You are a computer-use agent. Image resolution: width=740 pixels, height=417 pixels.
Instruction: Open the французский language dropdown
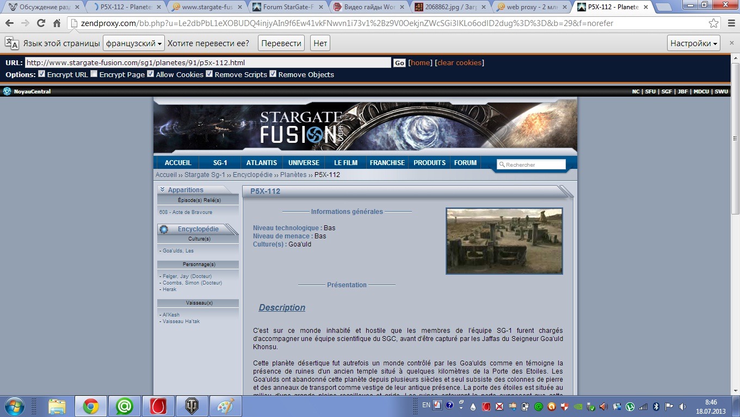(x=134, y=43)
